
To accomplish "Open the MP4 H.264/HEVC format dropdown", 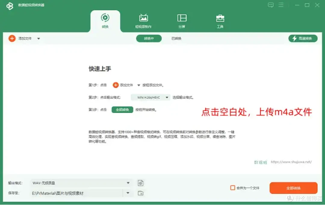I will click(x=150, y=97).
